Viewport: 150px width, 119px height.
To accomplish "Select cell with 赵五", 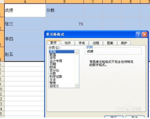I will (25, 54).
